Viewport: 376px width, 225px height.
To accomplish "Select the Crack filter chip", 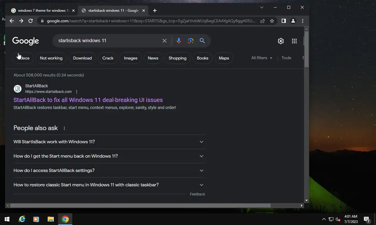I will tap(108, 58).
